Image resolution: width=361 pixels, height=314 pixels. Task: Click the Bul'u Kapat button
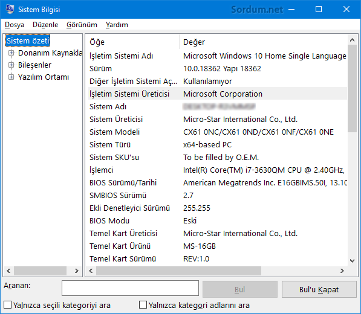(319, 289)
